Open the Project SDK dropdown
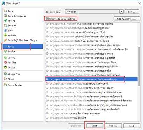Viewport: 143px width, 130px height. point(121,12)
